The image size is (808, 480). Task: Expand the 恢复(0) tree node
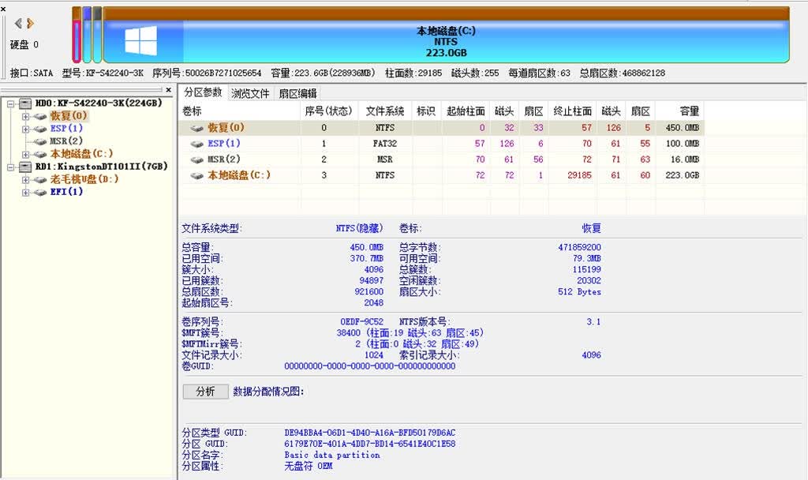25,116
